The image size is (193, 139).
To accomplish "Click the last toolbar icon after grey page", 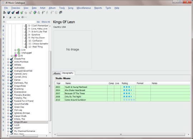I will [60, 13].
